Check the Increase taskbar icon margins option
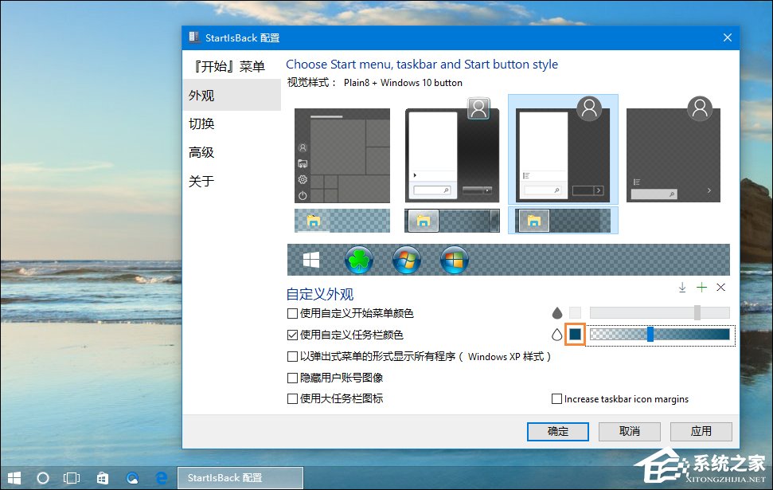This screenshot has width=773, height=490. click(557, 398)
